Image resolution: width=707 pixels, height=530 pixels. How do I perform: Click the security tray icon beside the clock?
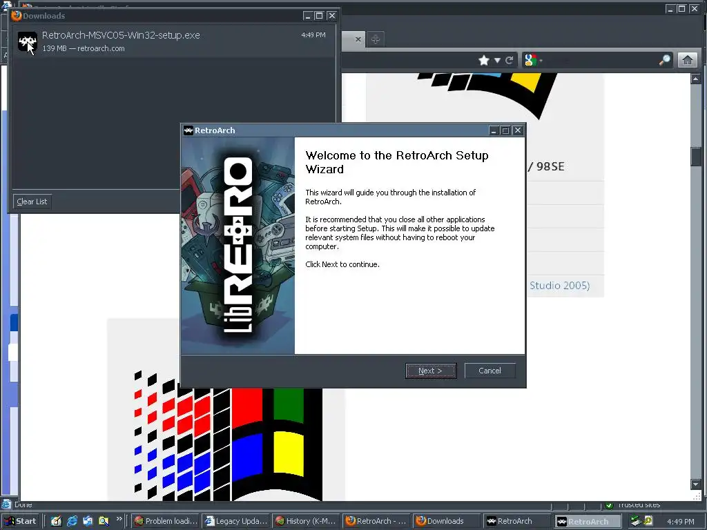pos(648,521)
